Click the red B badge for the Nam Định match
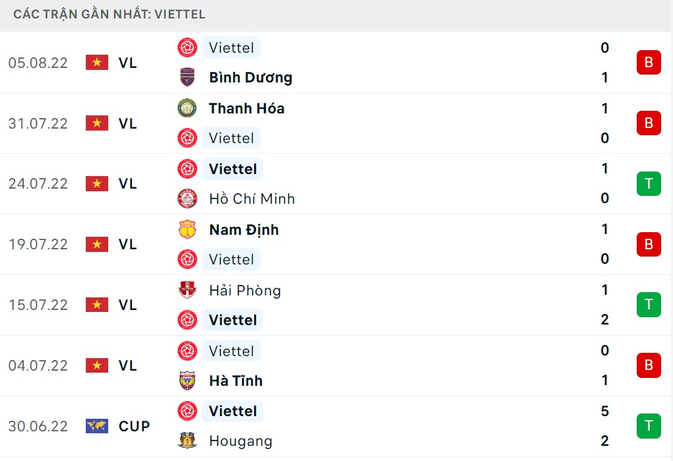This screenshot has height=461, width=673. [649, 244]
